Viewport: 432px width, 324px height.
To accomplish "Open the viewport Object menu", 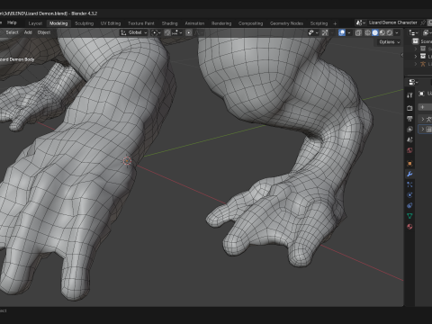I will pyautogui.click(x=44, y=32).
